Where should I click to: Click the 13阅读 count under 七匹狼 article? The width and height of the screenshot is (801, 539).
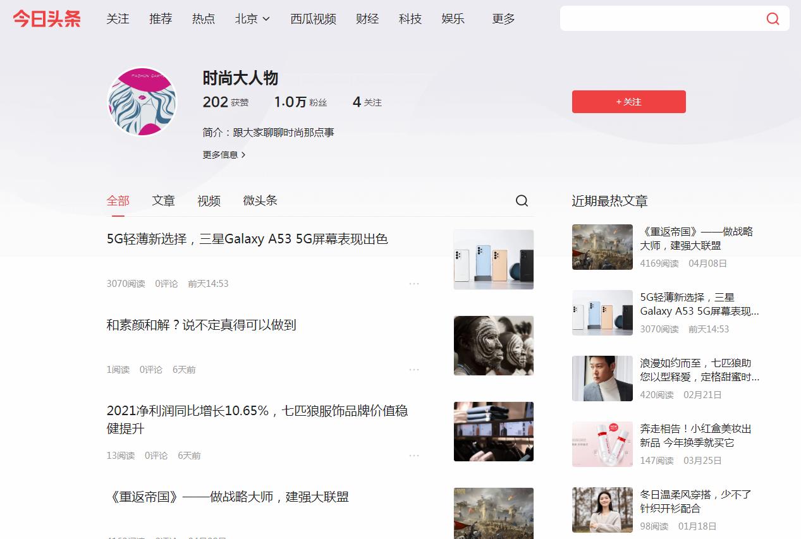(120, 456)
